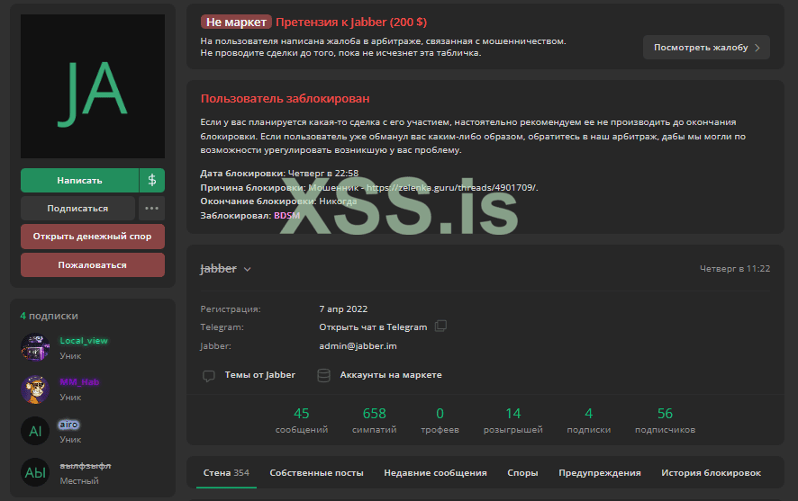The height and width of the screenshot is (501, 798).
Task: Click the Не маркет badge
Action: click(x=236, y=22)
